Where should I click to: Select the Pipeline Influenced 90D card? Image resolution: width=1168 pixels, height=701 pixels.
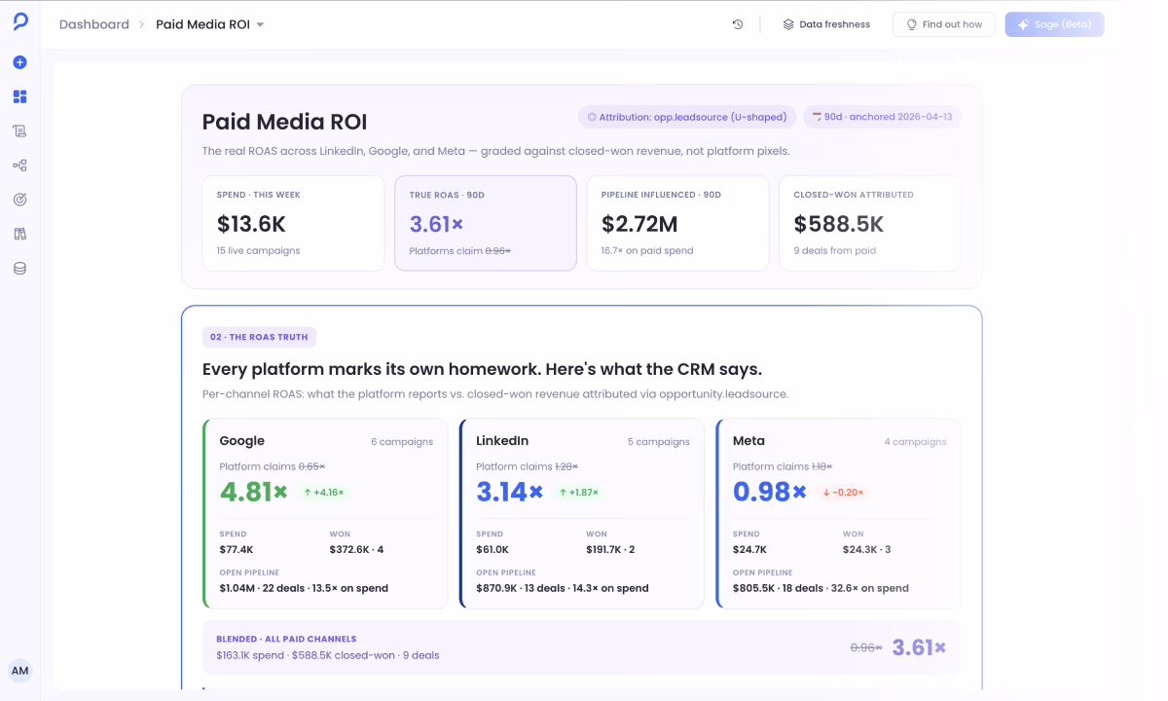677,223
